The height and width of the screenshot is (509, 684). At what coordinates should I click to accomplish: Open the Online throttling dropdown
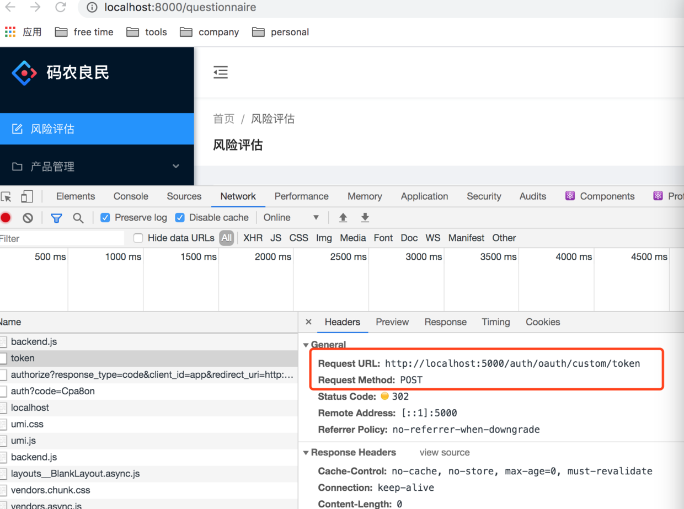[291, 218]
